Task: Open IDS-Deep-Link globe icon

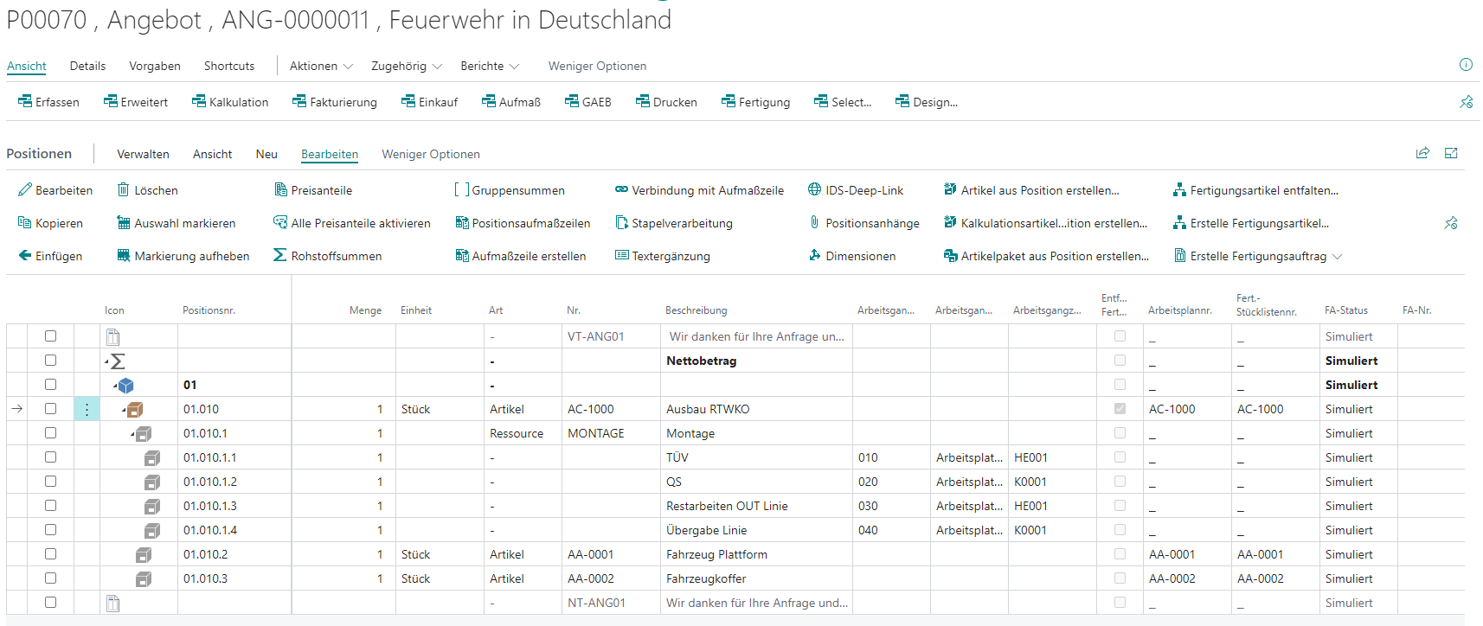Action: pos(814,190)
